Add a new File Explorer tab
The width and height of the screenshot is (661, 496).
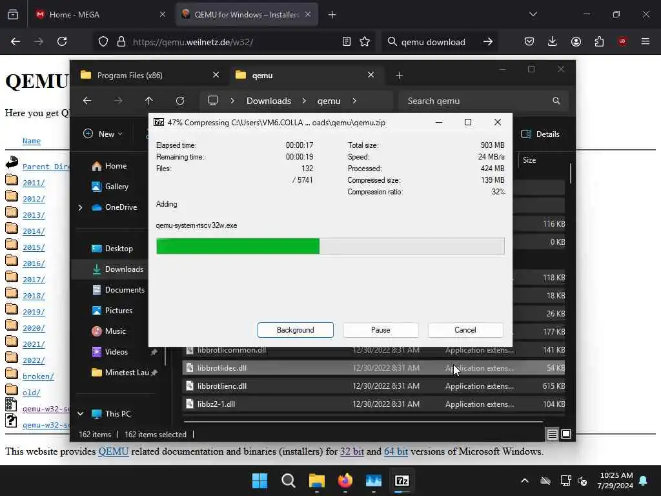[x=399, y=76]
